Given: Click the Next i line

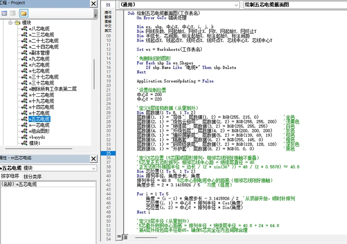Looking at the screenshot, I should click(x=144, y=212).
